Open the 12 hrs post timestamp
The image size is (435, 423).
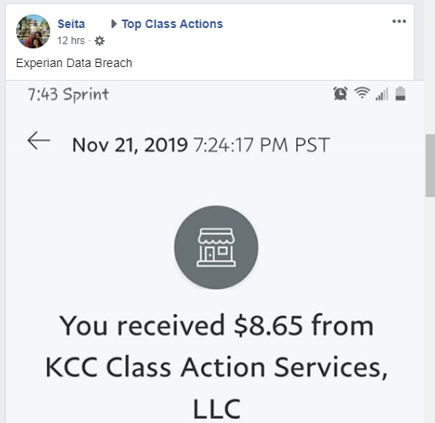(x=71, y=41)
